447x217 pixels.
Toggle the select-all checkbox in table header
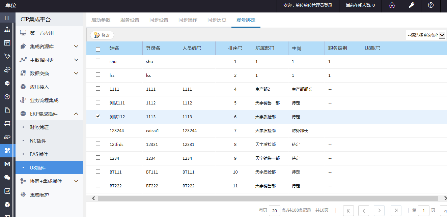[x=98, y=49]
